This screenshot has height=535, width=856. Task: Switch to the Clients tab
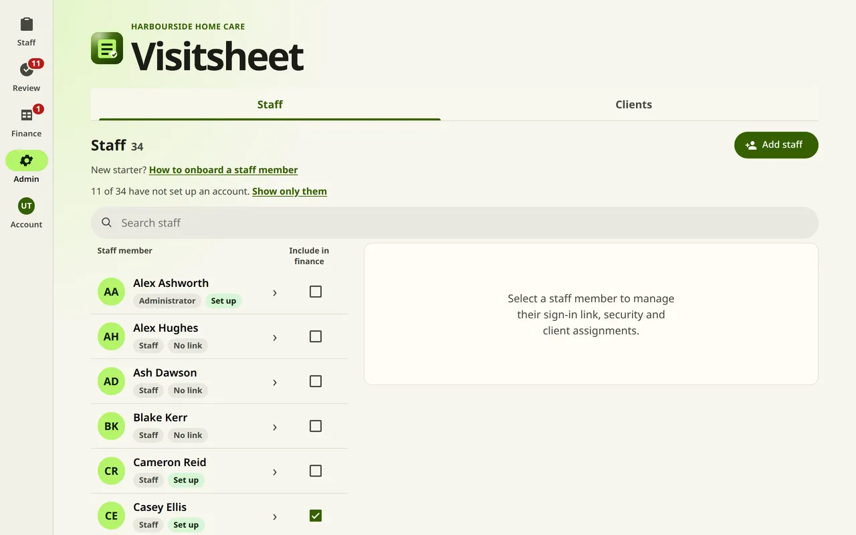pos(633,104)
